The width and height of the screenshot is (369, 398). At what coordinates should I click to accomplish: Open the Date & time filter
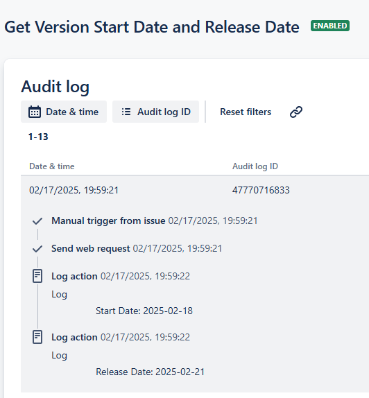coord(64,112)
